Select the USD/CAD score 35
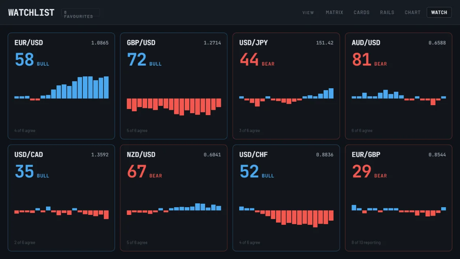 click(x=25, y=172)
